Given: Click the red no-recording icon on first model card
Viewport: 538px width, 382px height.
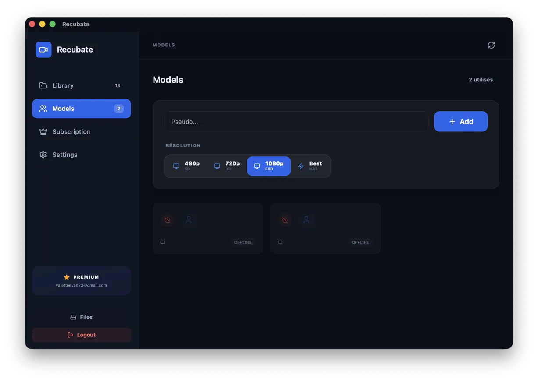Looking at the screenshot, I should [x=167, y=220].
